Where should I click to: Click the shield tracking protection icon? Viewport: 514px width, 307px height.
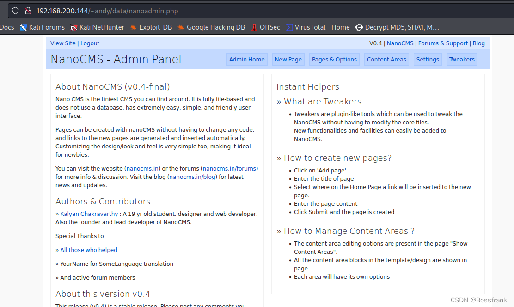(x=15, y=11)
